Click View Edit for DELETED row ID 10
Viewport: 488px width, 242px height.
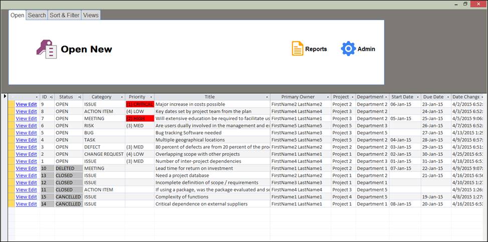coord(26,168)
